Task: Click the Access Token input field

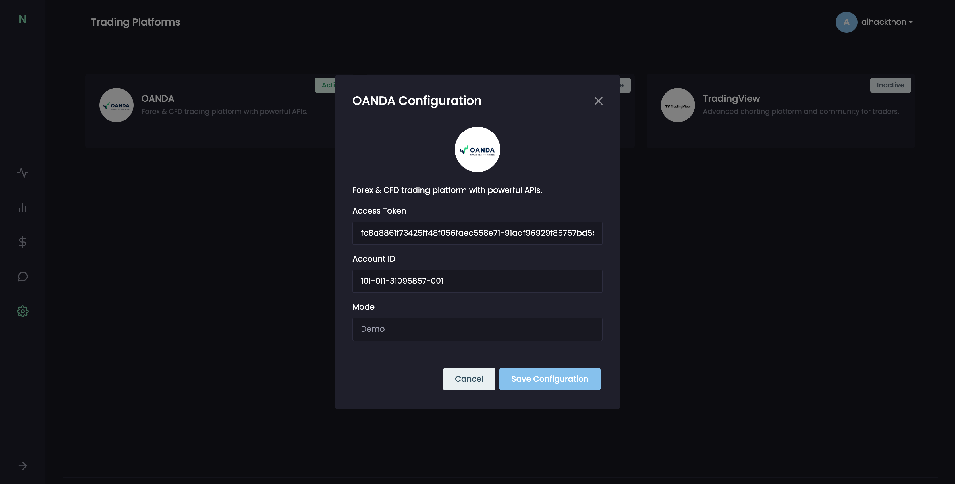Action: (x=477, y=233)
